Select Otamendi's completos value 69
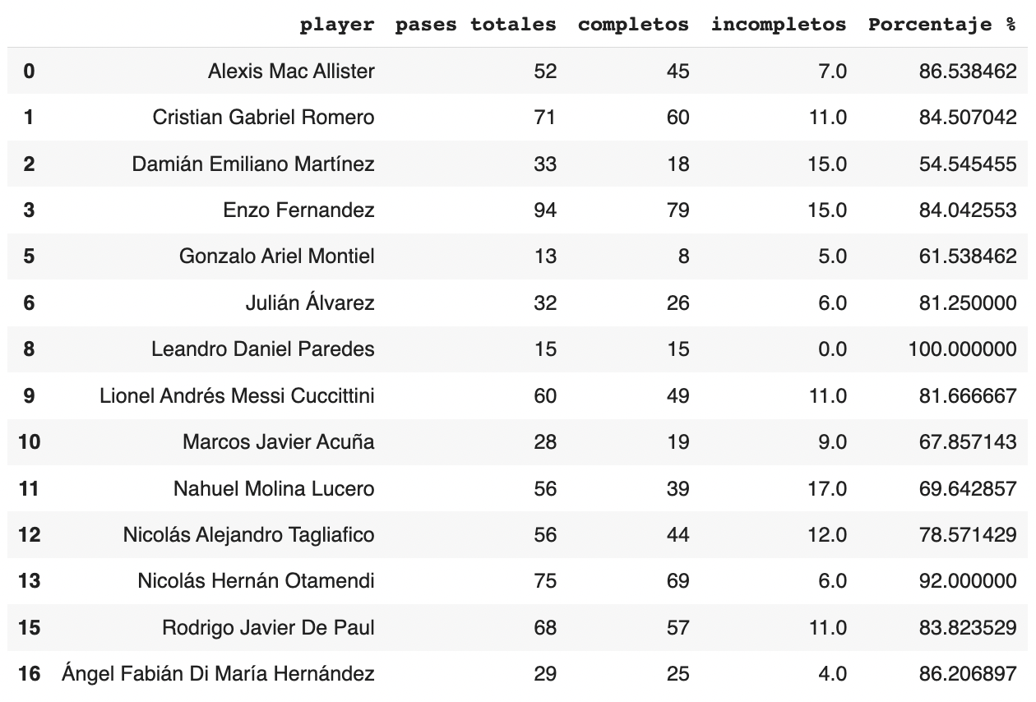Image resolution: width=1036 pixels, height=702 pixels. pyautogui.click(x=678, y=581)
